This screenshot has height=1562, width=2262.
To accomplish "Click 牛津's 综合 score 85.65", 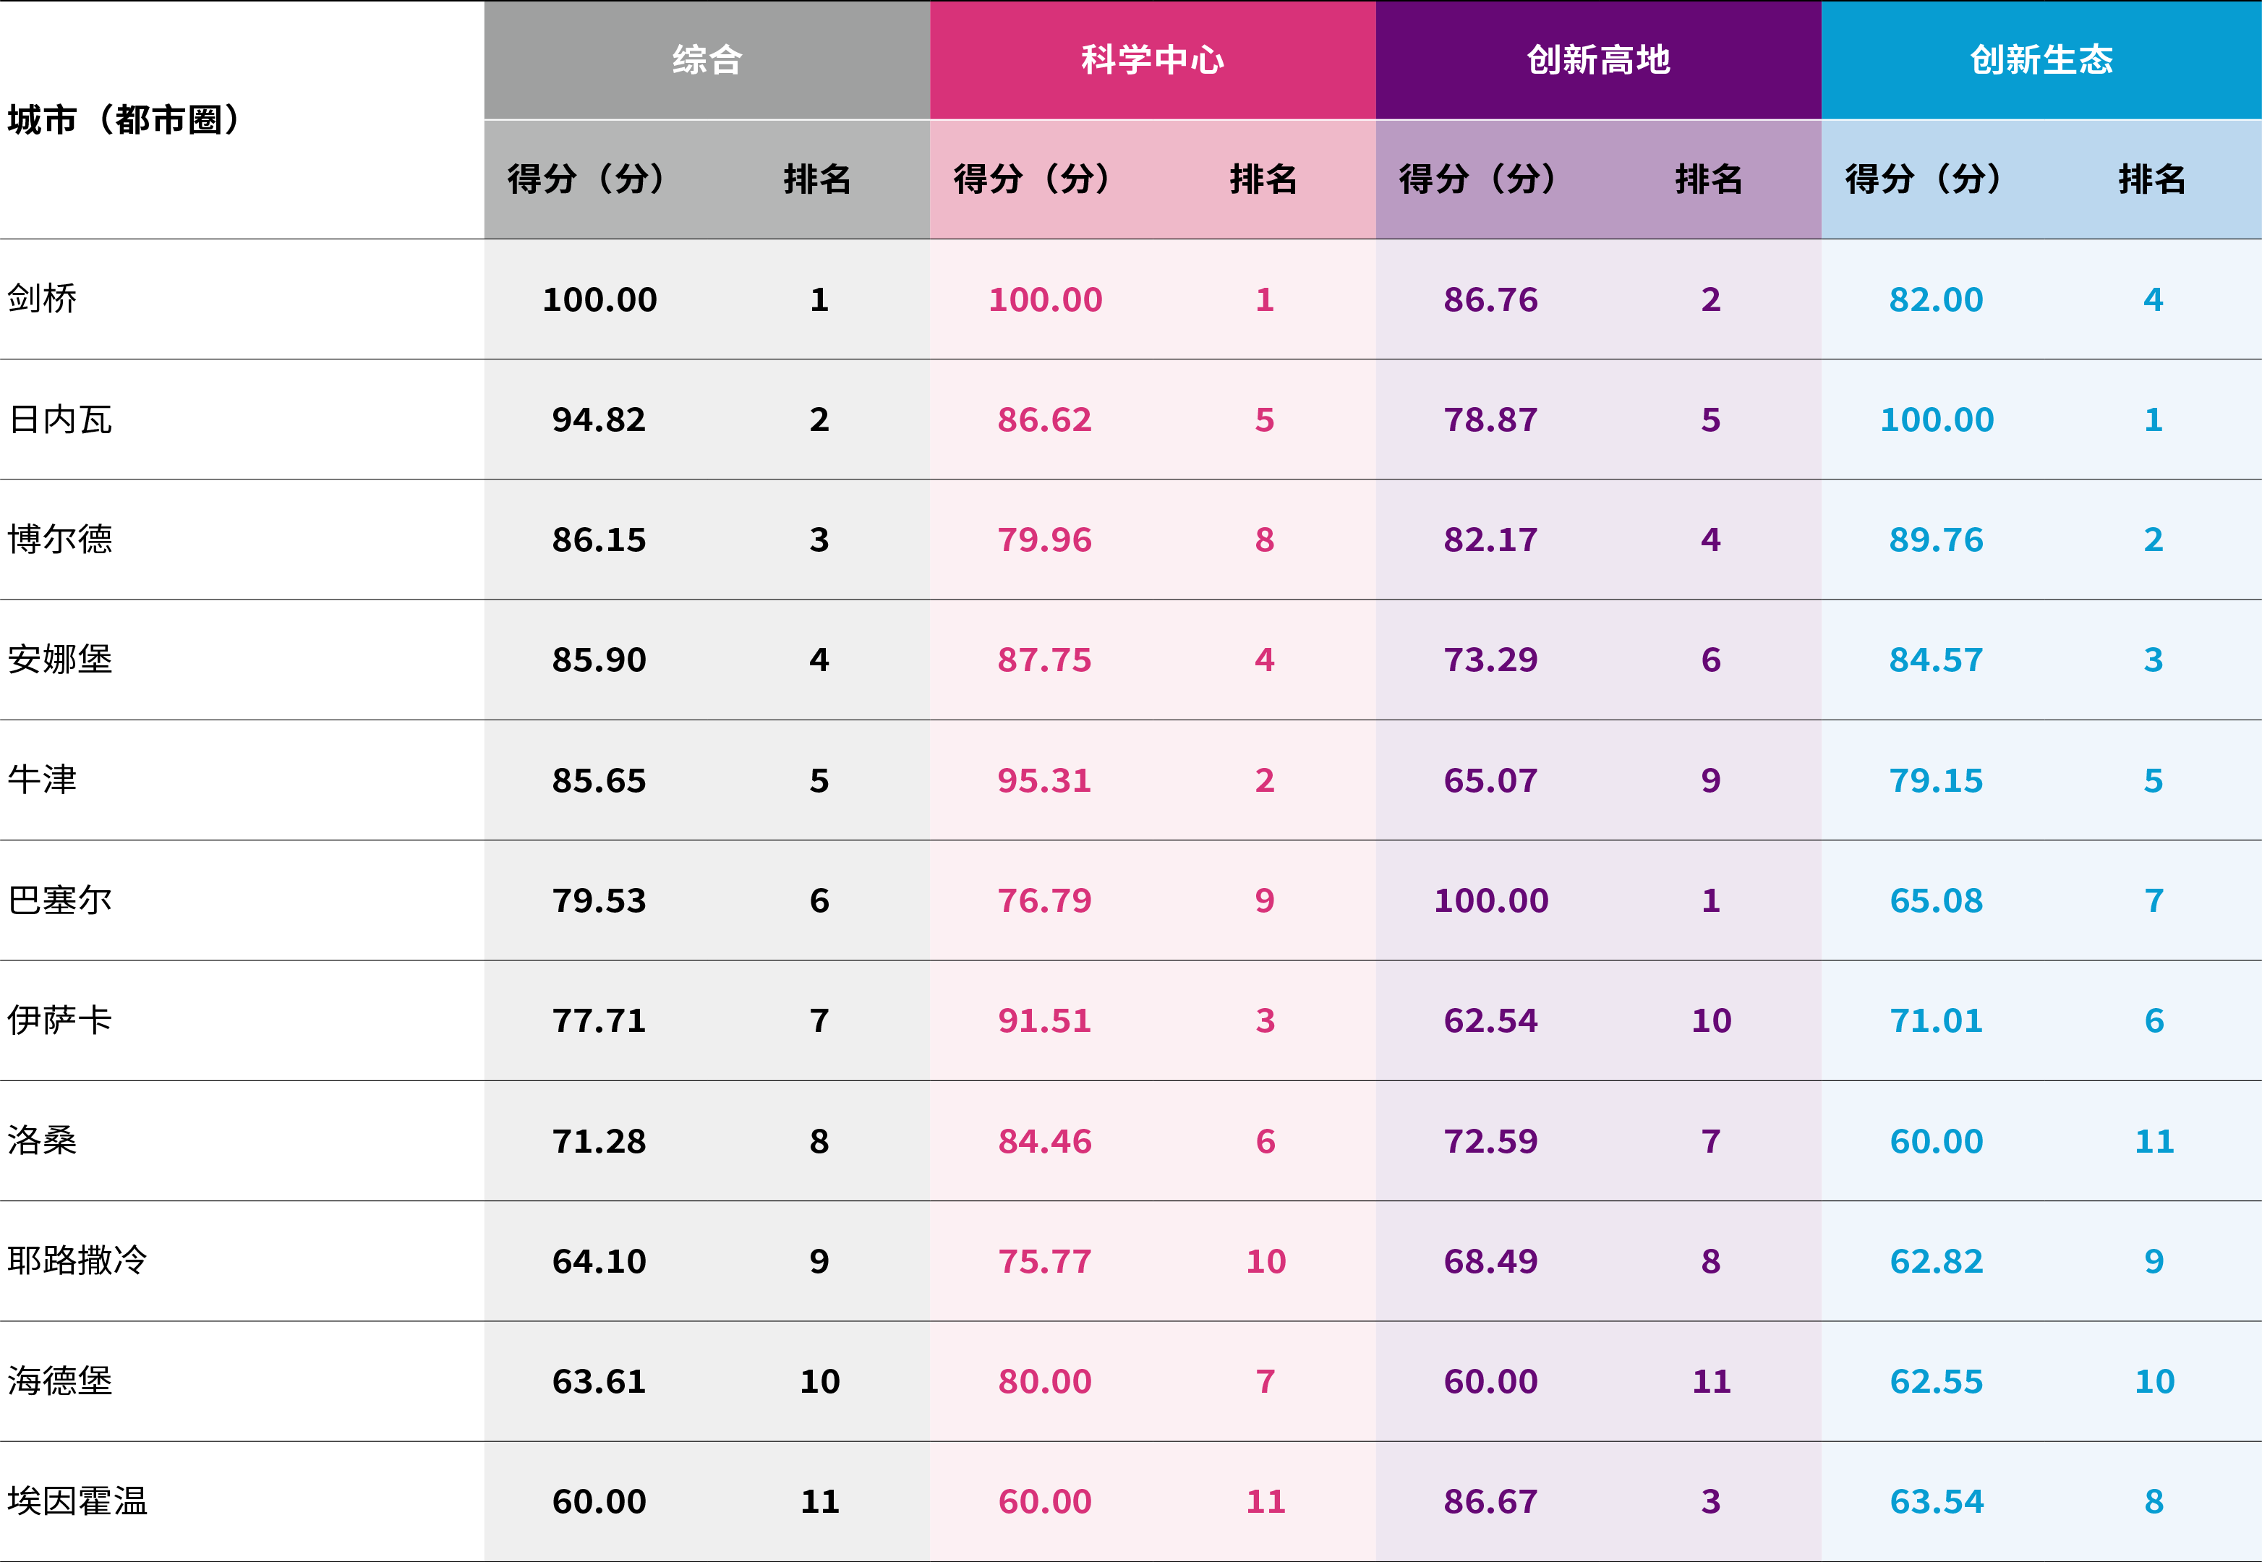I will coord(599,781).
